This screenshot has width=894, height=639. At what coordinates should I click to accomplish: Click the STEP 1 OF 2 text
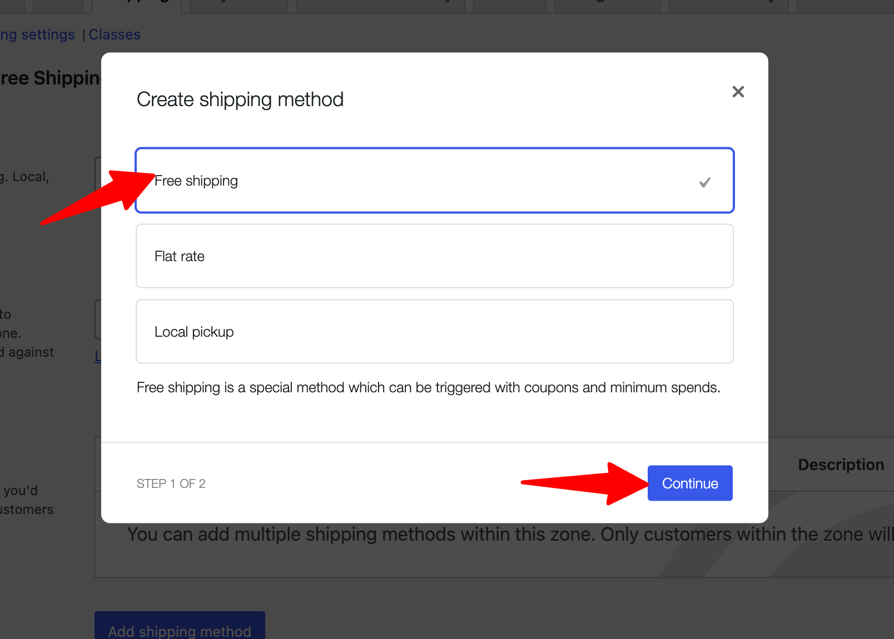[171, 484]
